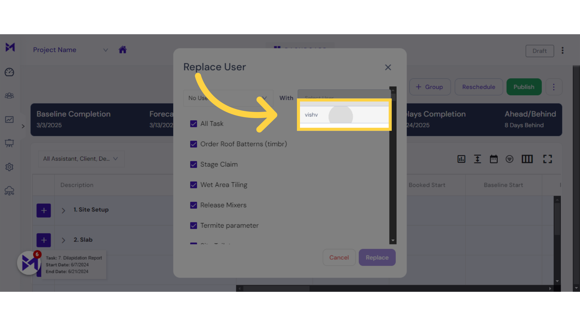The image size is (580, 326).
Task: Click the Baseline Start column header
Action: (x=503, y=185)
